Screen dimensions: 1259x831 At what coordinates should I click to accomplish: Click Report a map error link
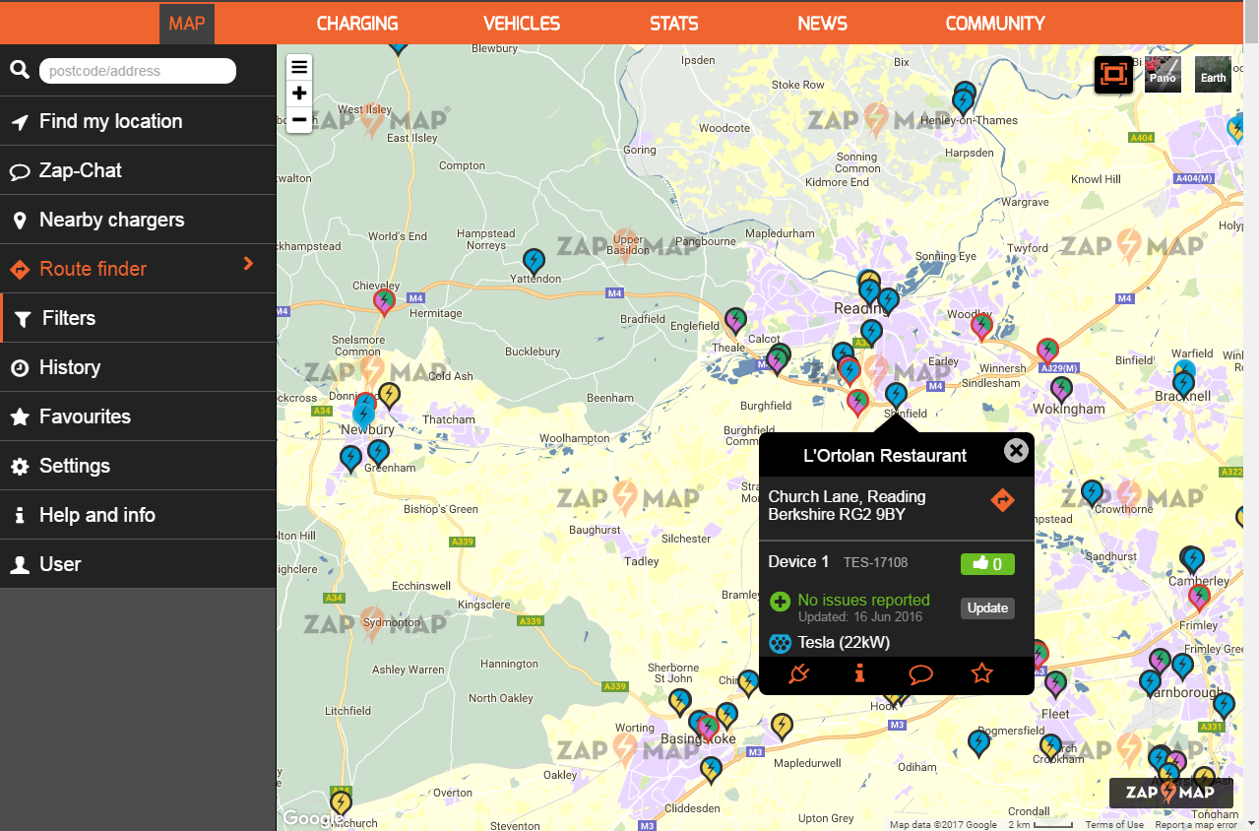pyautogui.click(x=1196, y=825)
